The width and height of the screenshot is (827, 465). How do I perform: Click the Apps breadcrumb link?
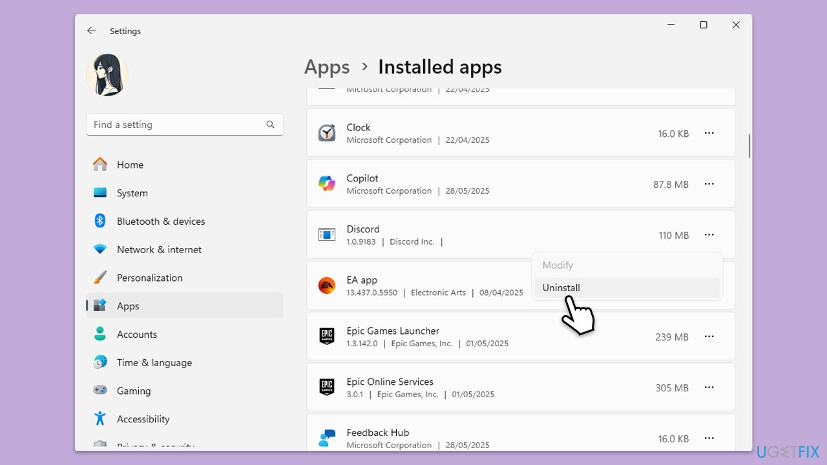327,67
